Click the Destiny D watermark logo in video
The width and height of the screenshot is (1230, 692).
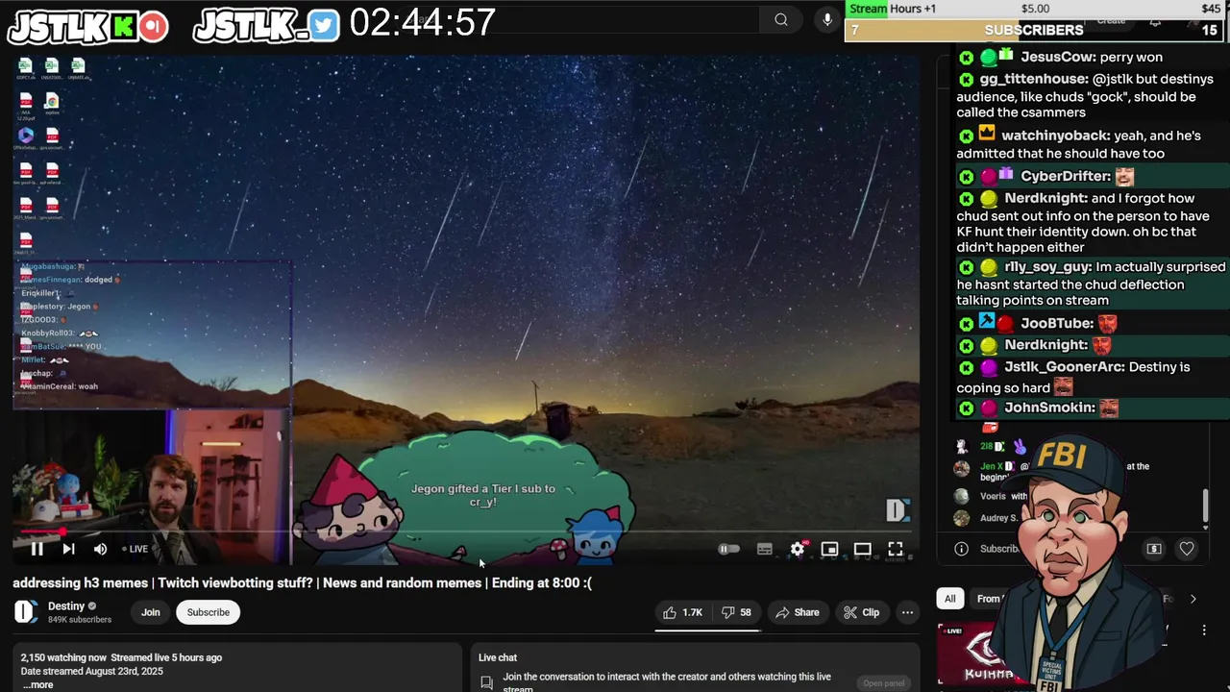(x=898, y=510)
